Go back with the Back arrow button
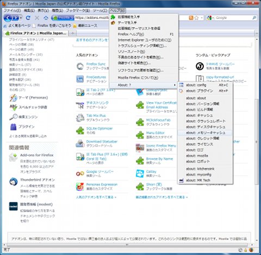The width and height of the screenshot is (261, 255). point(8,18)
